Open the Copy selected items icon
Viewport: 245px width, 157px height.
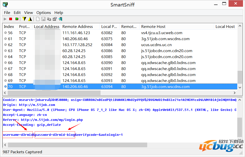point(49,19)
